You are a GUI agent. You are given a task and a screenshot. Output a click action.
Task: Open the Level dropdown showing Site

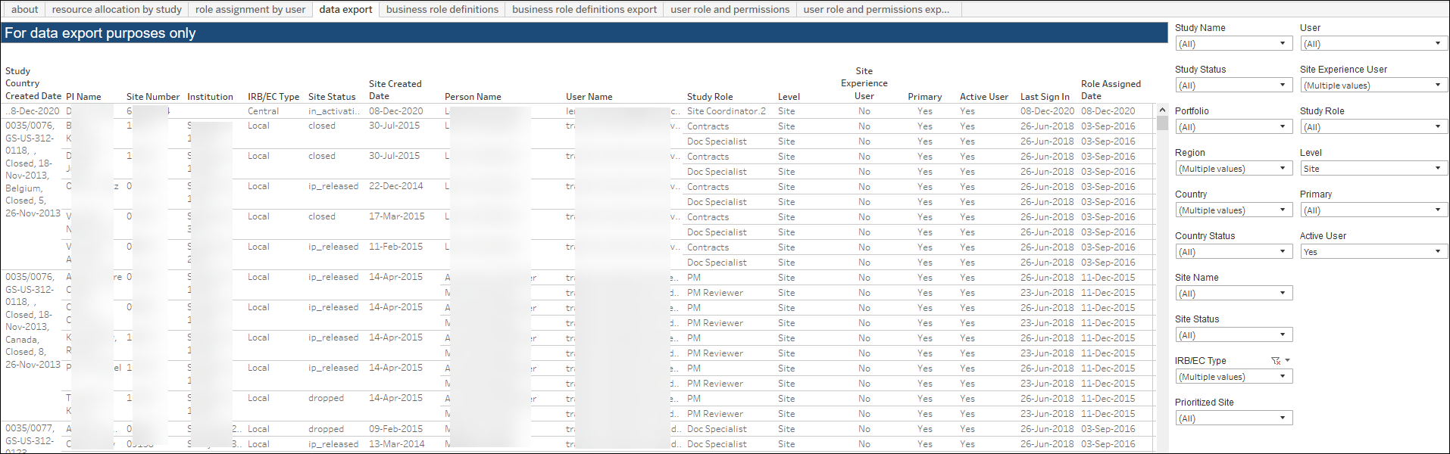point(1374,169)
